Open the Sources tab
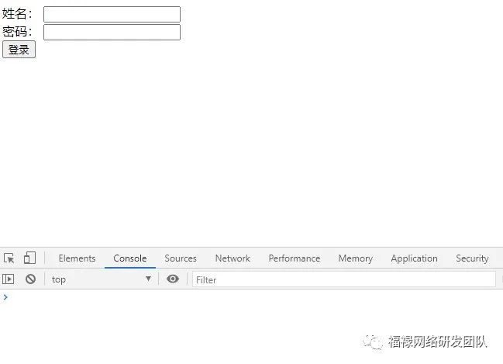503x364 pixels. click(181, 258)
